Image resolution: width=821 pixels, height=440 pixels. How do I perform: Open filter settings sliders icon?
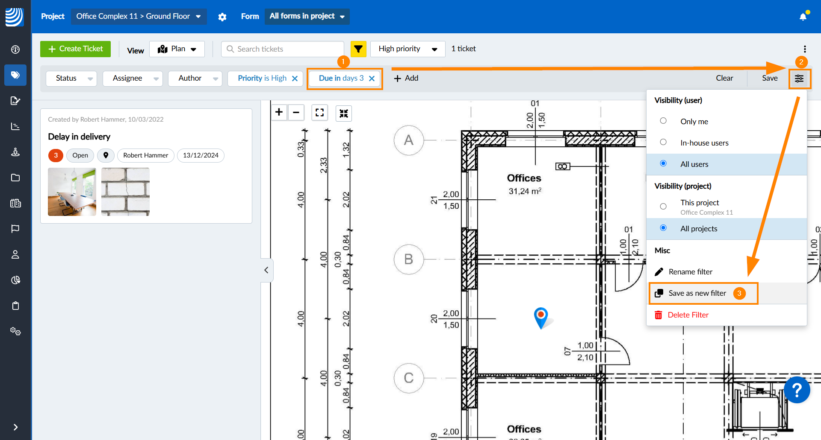coord(799,79)
